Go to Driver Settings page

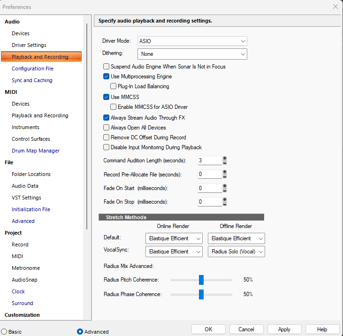tap(29, 45)
